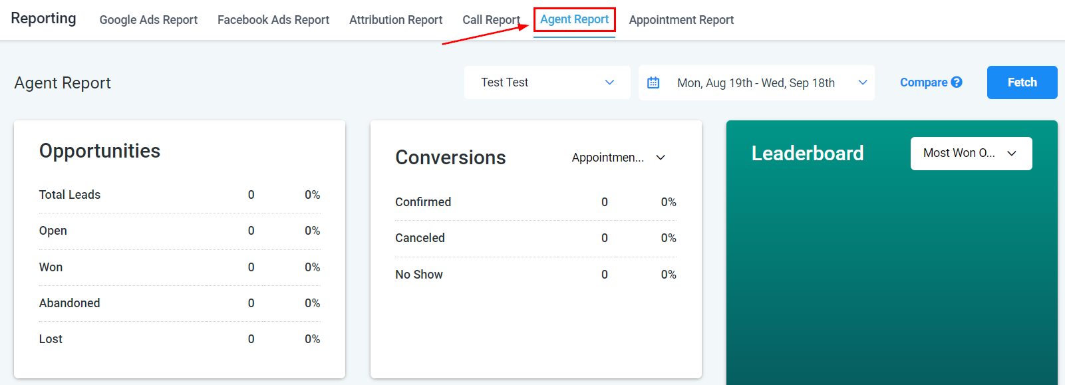Open the Mon, Aug 19th - Wed, Sep 18th date field
The height and width of the screenshot is (385, 1065).
(756, 82)
